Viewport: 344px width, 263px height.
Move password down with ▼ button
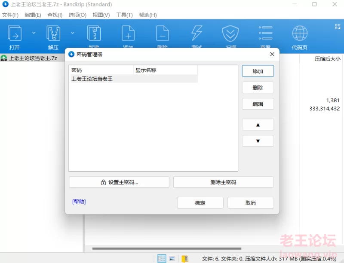coord(258,141)
